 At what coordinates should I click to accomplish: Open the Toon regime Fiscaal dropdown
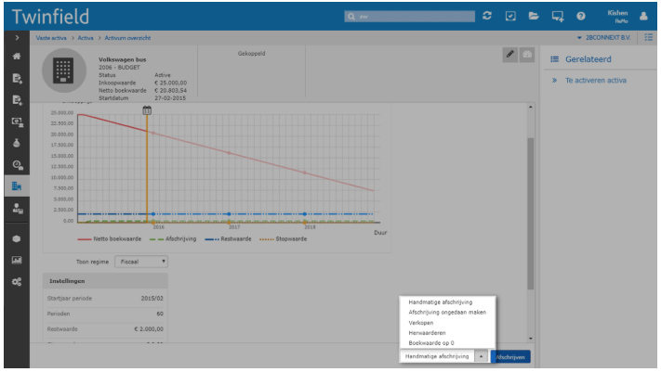click(142, 263)
